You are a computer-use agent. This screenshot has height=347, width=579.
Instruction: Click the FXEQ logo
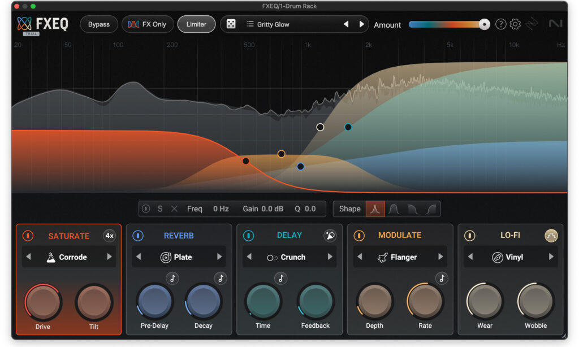[42, 25]
